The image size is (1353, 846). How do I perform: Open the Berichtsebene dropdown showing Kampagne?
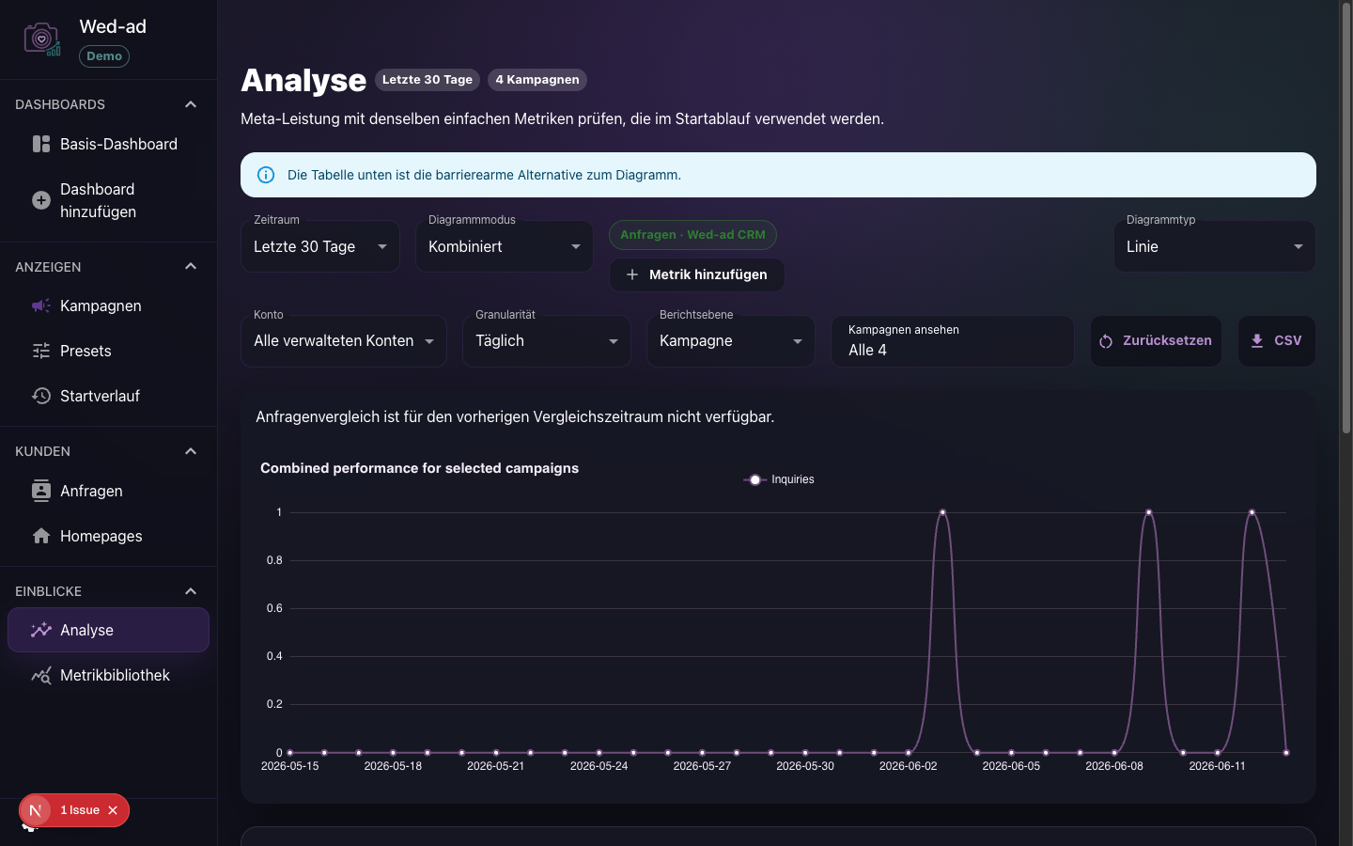point(731,341)
